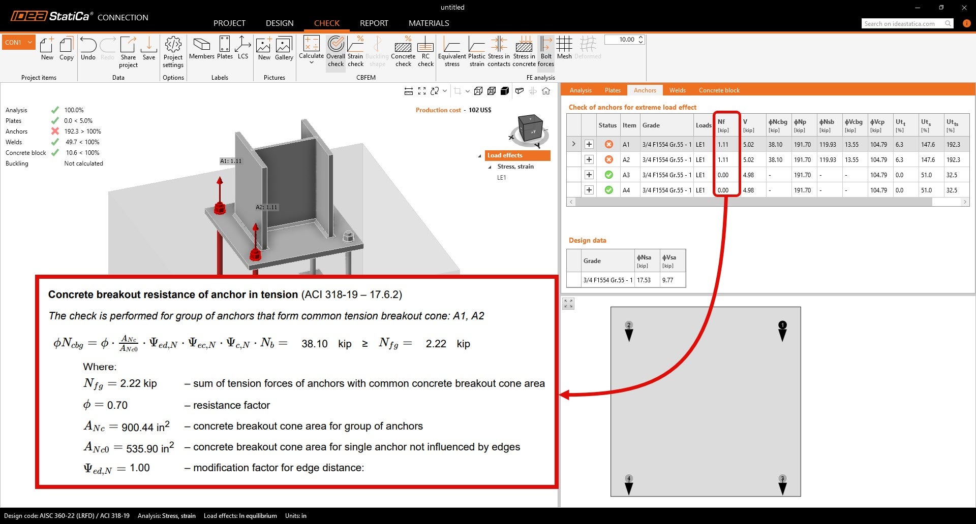
Task: Increase the 10.00 value with the up stepper
Action: tap(641, 37)
